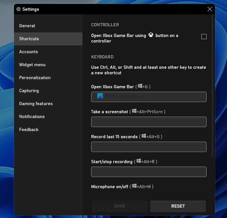Click the Microphone on/off label

(x=110, y=187)
